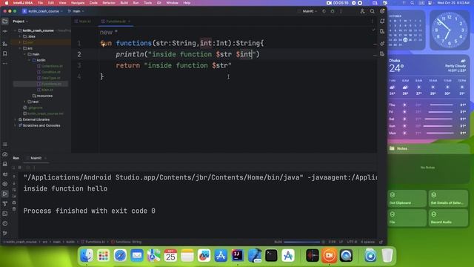Open the Help menu

click(x=187, y=3)
